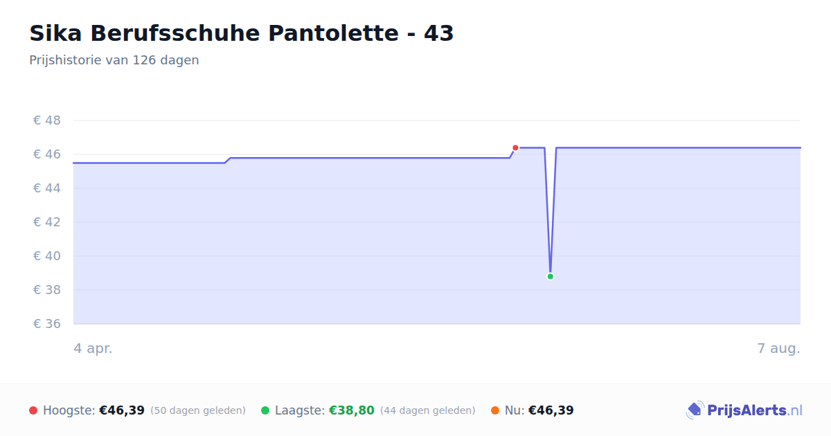Click the PrijsAlerts tag logo icon
Image resolution: width=831 pixels, height=436 pixels.
point(695,410)
